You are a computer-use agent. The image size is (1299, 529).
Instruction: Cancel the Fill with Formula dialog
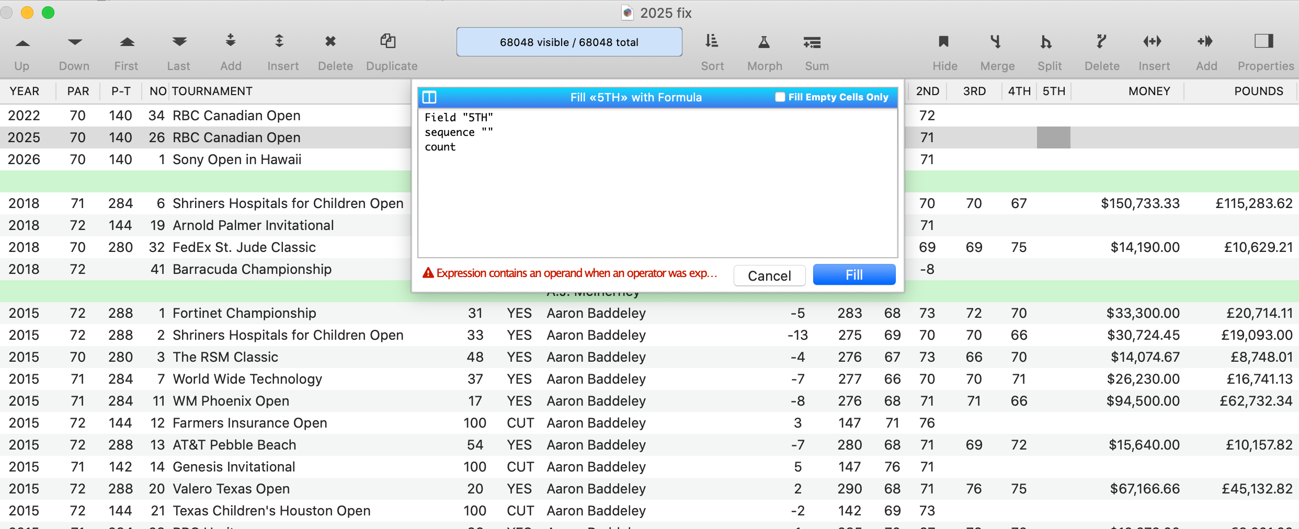pos(769,275)
